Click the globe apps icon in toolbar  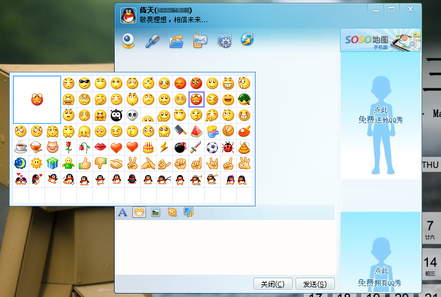247,39
